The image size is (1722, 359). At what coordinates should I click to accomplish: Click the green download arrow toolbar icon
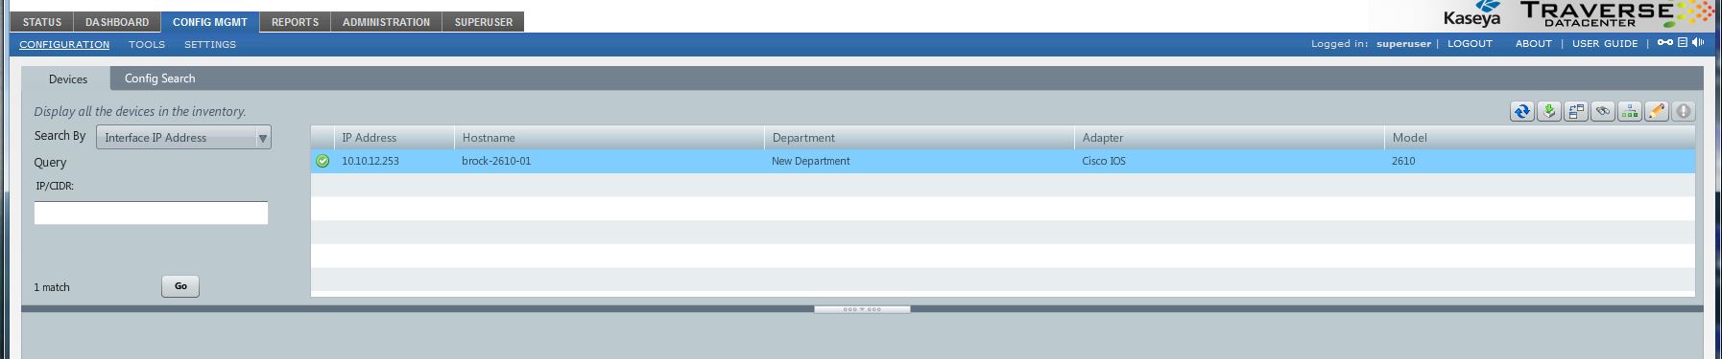point(1549,111)
